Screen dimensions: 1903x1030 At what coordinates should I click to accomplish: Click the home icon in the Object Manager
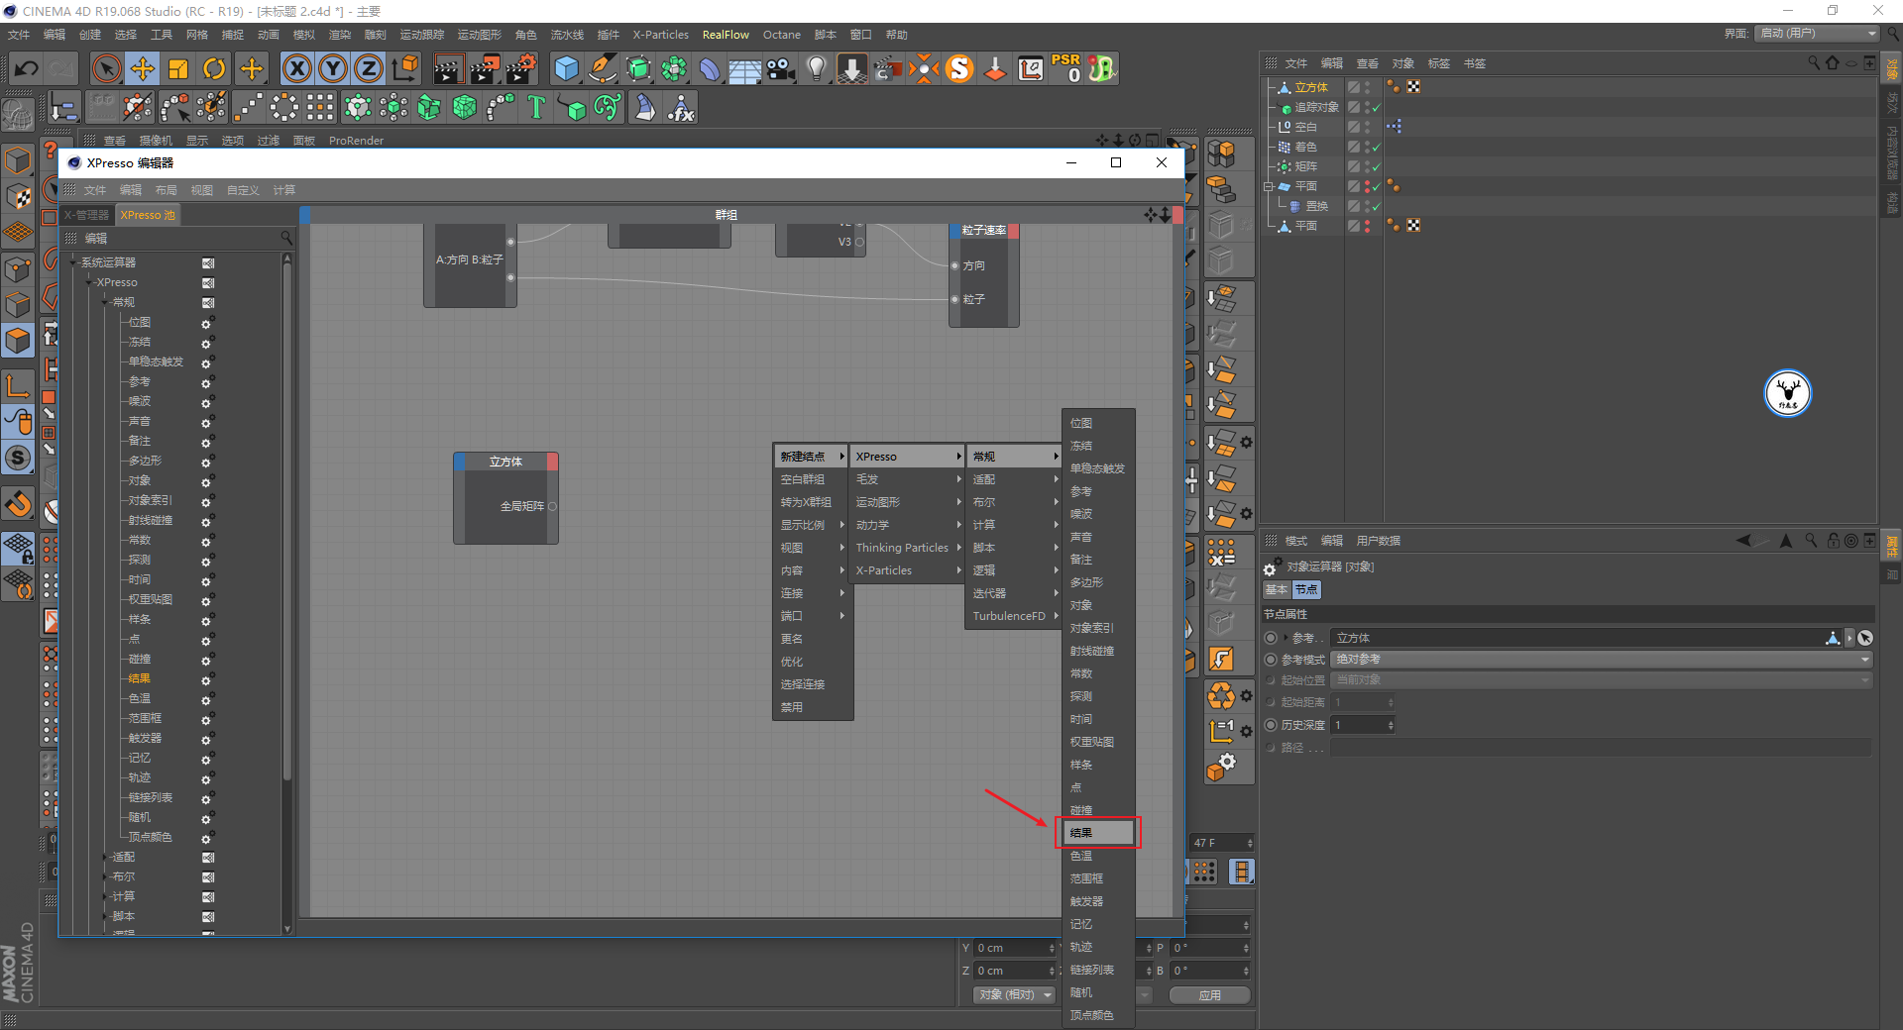coord(1832,62)
